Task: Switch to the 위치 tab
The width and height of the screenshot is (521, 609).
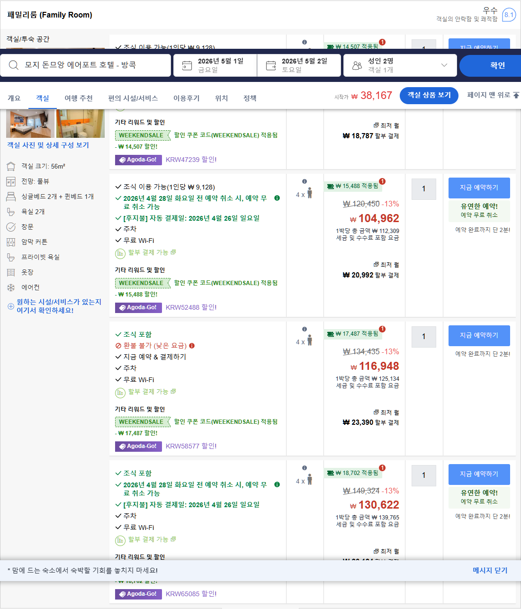Action: (221, 98)
